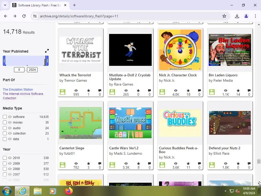Bookmark this page with the star icon
The height and width of the screenshot is (196, 261).
tap(224, 16)
